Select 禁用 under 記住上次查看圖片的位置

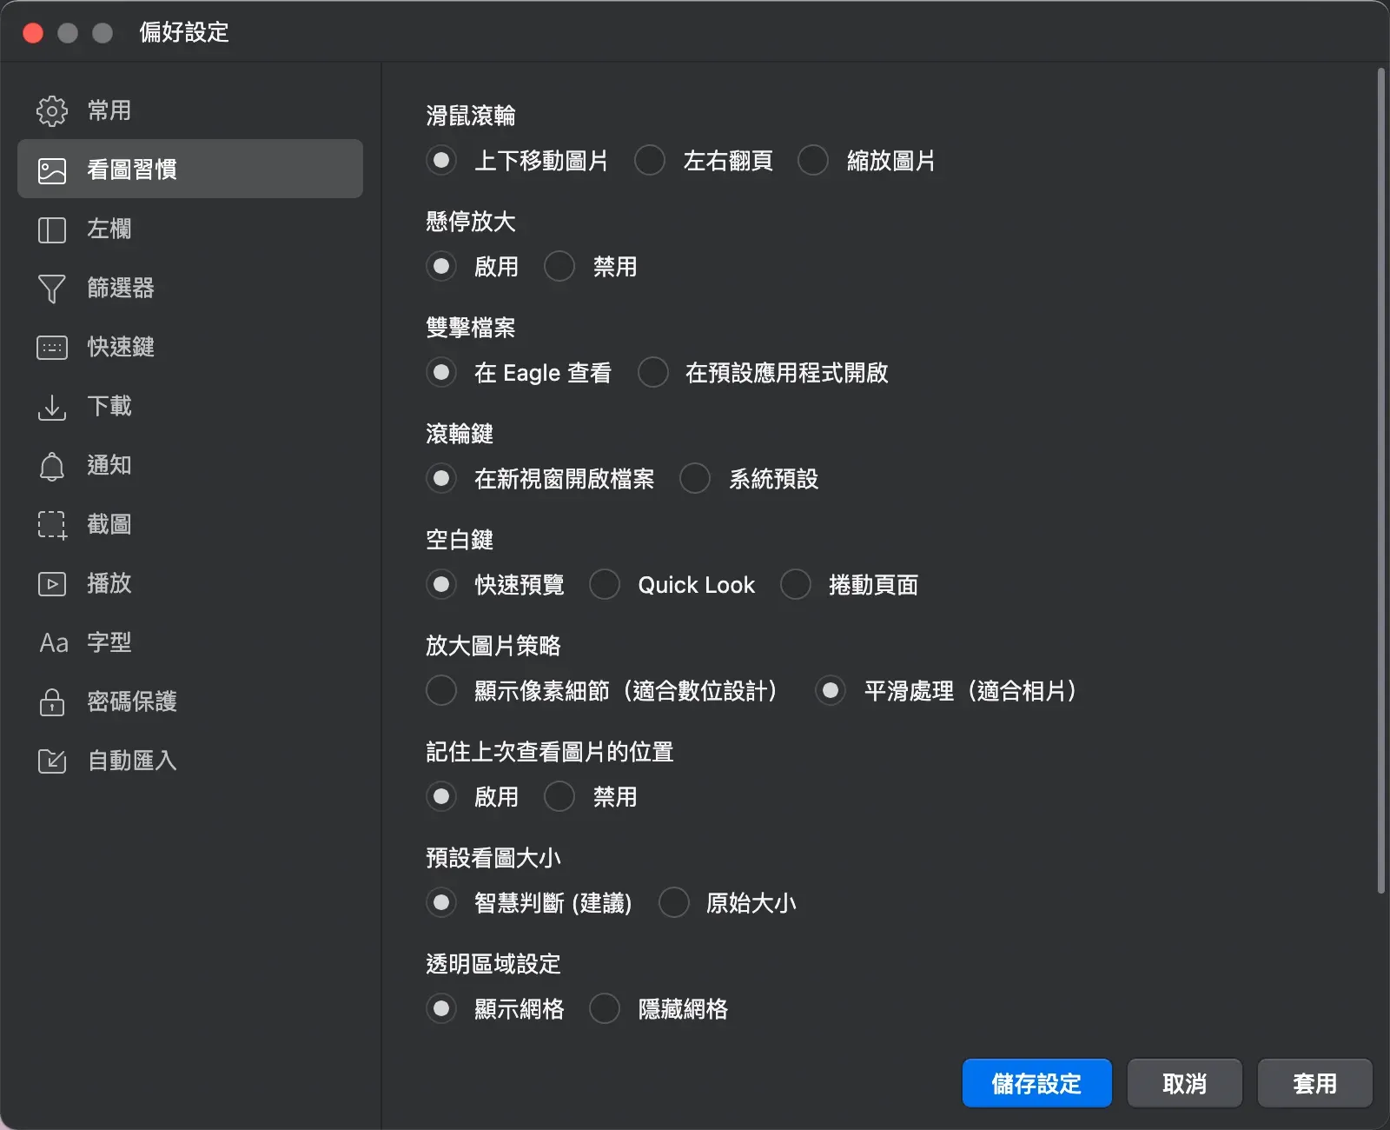(559, 797)
